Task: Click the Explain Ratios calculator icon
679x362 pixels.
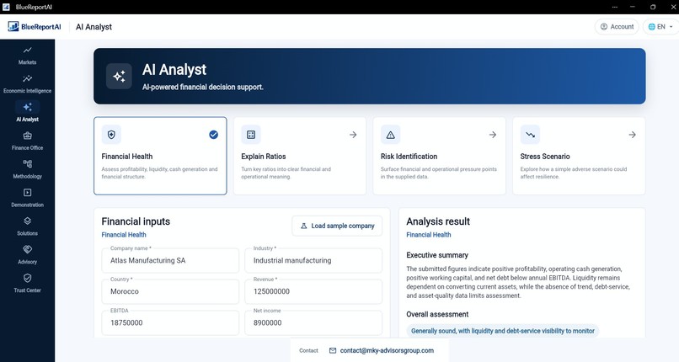Action: pyautogui.click(x=251, y=135)
